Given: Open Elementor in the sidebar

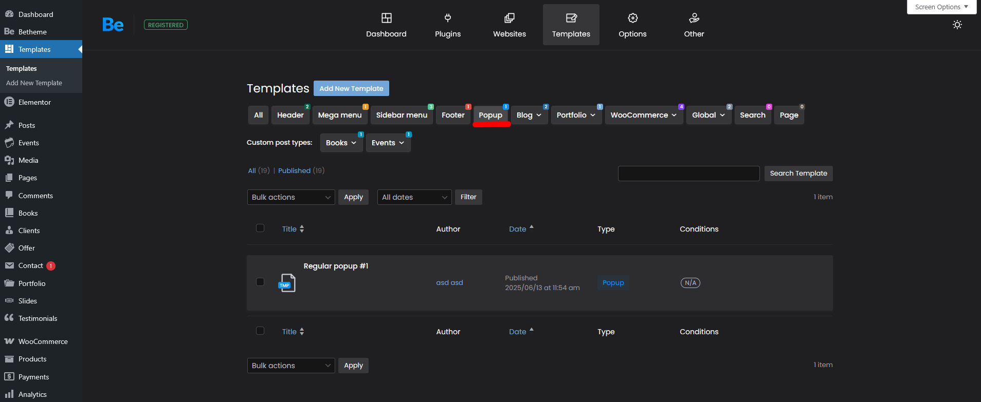Looking at the screenshot, I should pos(34,102).
